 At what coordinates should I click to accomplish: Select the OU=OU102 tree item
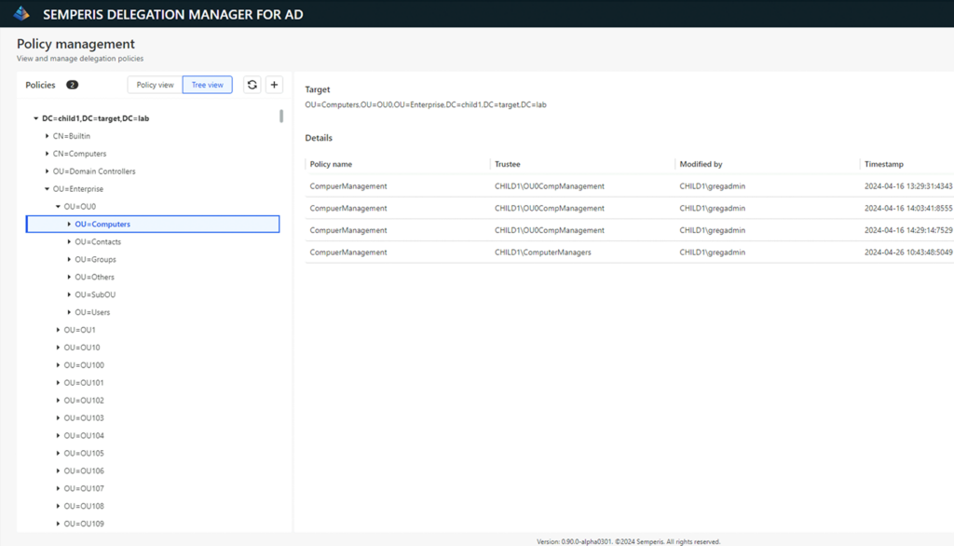pyautogui.click(x=84, y=401)
